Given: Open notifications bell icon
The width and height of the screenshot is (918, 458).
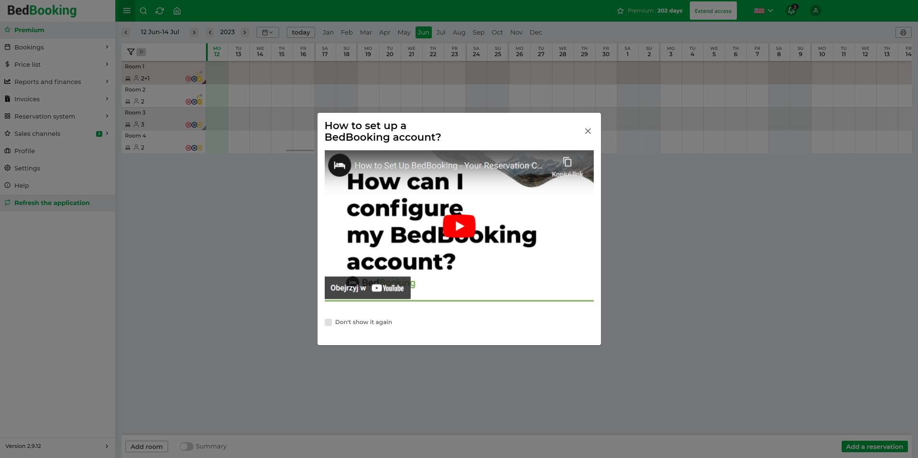Looking at the screenshot, I should pos(791,11).
